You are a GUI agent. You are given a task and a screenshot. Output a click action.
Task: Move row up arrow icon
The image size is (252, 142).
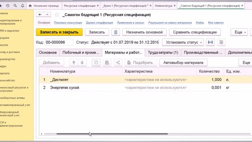point(74,63)
